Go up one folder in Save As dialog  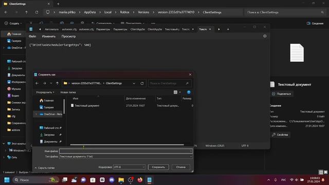(57, 83)
